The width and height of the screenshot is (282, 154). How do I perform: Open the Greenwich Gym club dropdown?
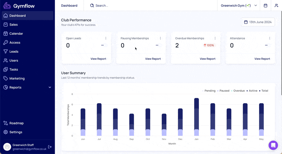pyautogui.click(x=239, y=6)
